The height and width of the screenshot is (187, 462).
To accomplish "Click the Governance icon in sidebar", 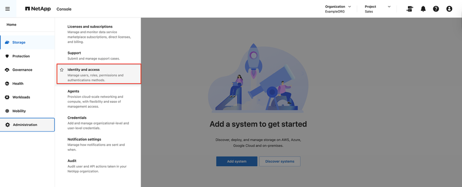I will coord(7,70).
